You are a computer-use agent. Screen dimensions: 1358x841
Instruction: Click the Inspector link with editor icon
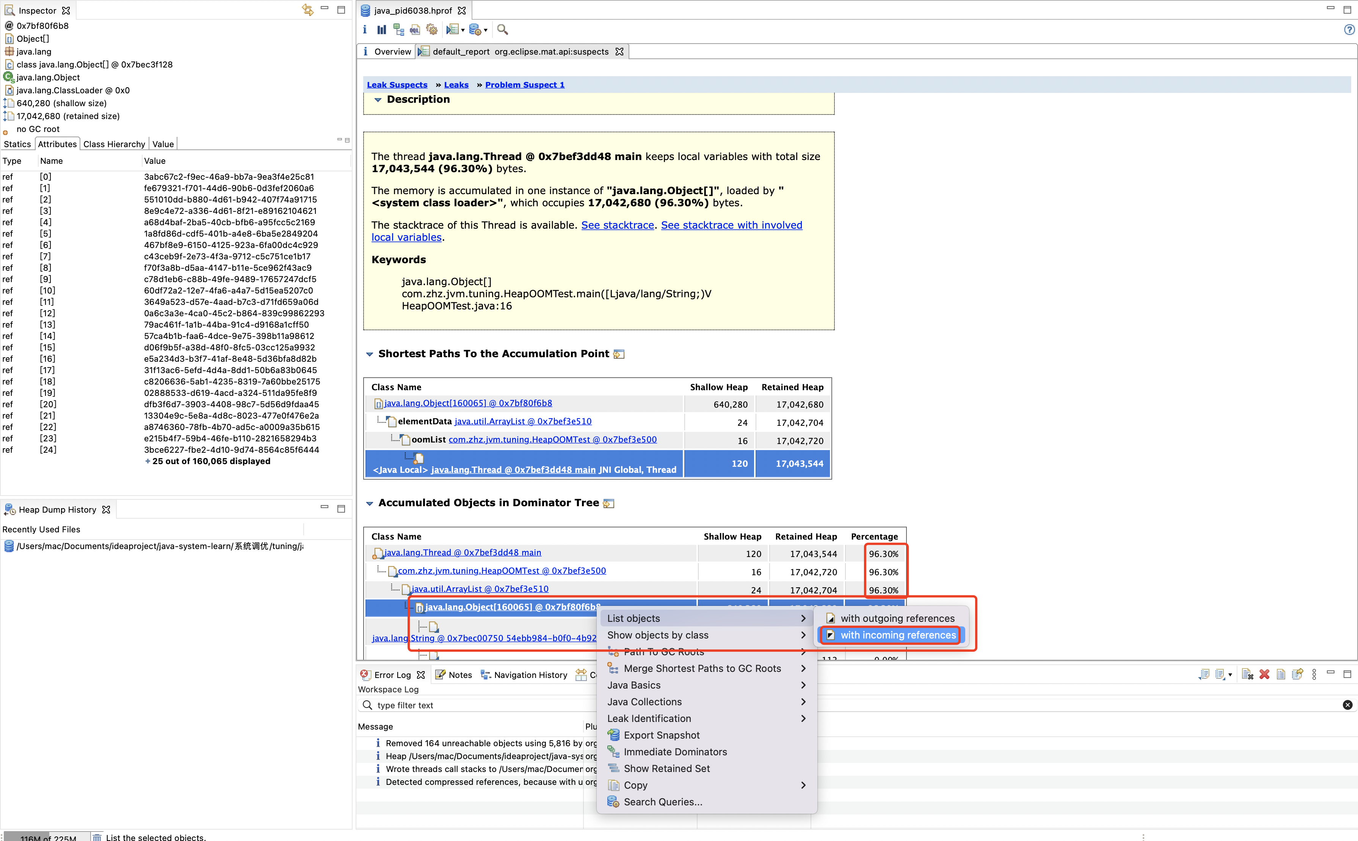click(x=307, y=10)
